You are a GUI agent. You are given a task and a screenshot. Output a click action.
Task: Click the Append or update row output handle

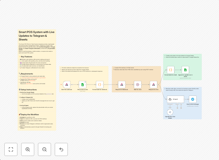189,70
